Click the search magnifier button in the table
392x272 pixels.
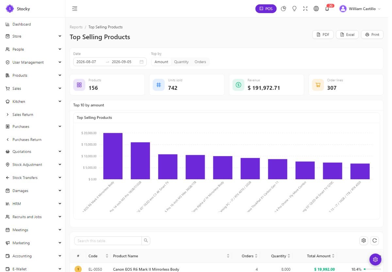point(146,241)
